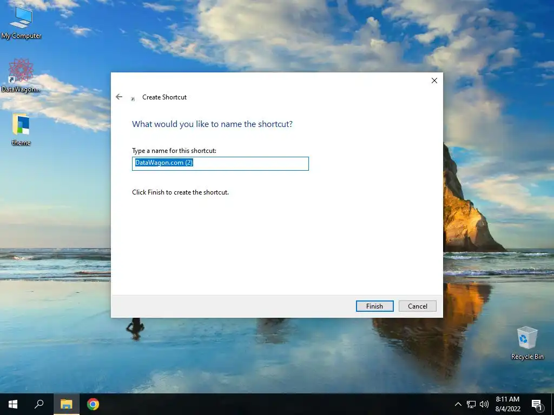Open the volume speaker tray icon
This screenshot has height=415, width=554.
[x=484, y=404]
